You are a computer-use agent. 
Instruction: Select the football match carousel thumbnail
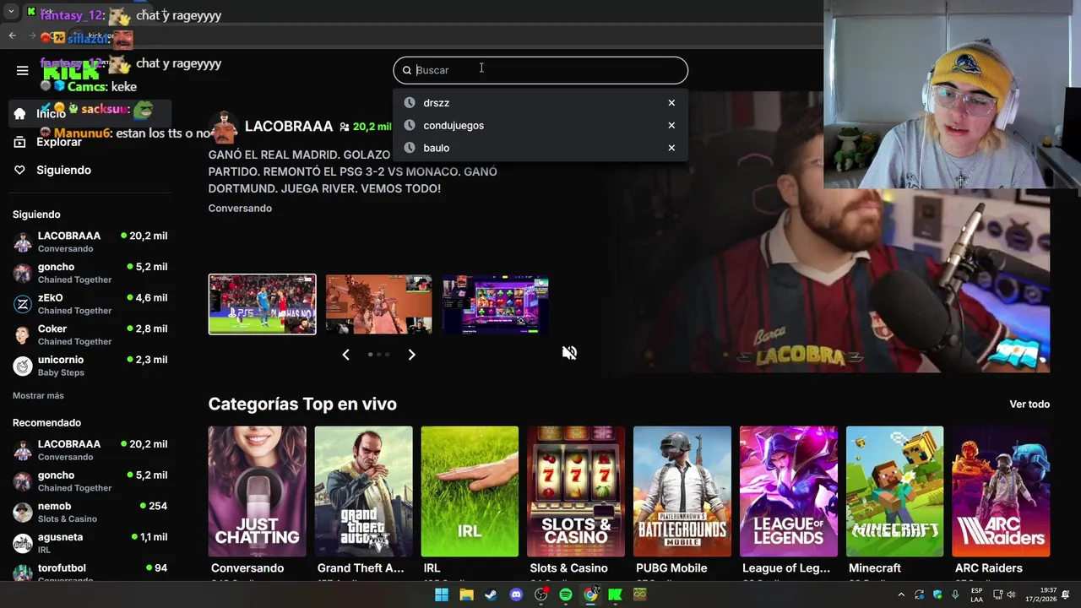coord(262,304)
